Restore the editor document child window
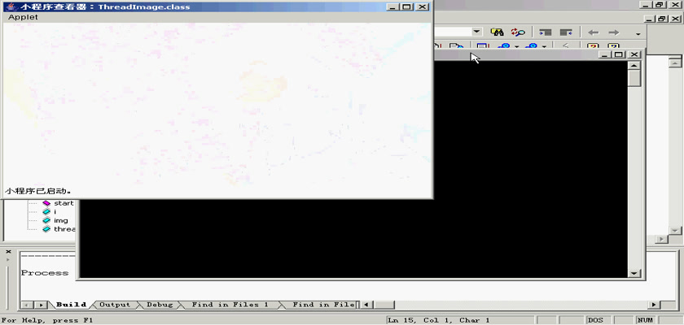The width and height of the screenshot is (684, 325). (662, 19)
